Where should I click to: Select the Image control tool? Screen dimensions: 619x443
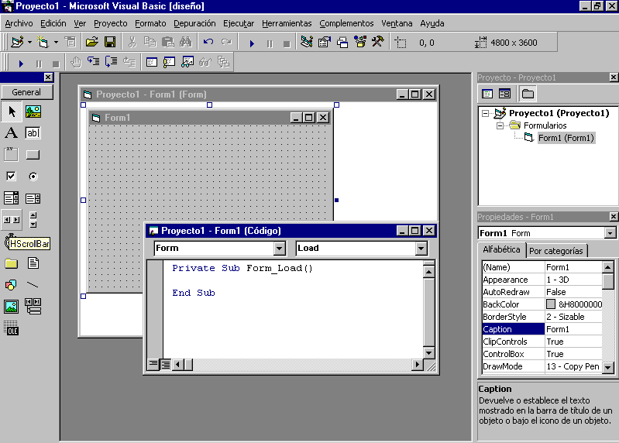[x=12, y=307]
